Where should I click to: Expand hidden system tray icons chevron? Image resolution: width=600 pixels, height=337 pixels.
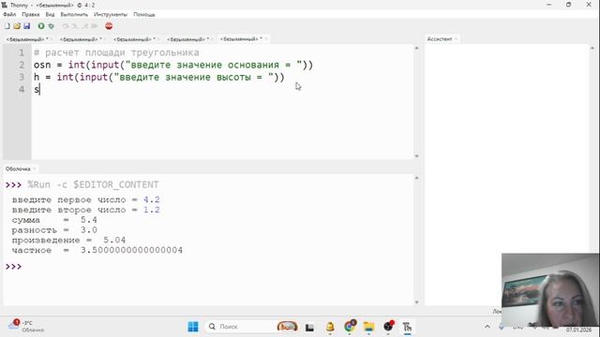pyautogui.click(x=487, y=327)
